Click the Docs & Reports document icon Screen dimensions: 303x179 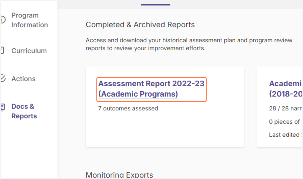pos(3,107)
